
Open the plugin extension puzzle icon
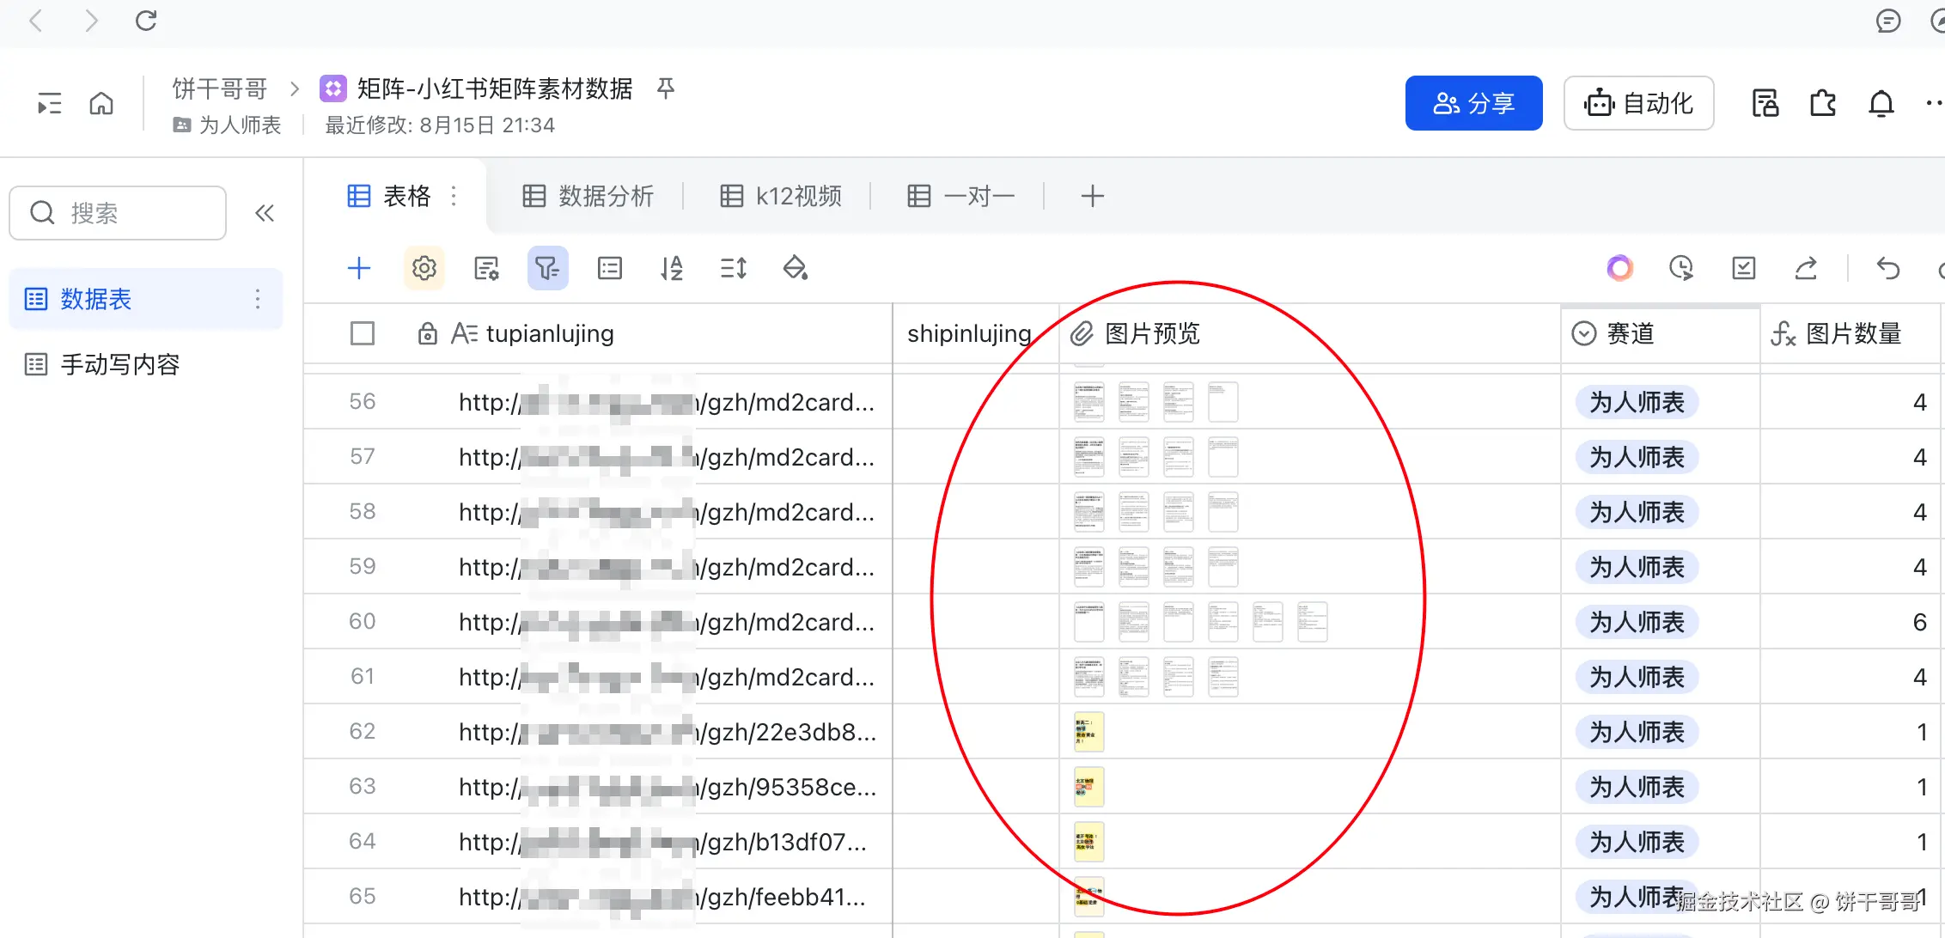1822,104
